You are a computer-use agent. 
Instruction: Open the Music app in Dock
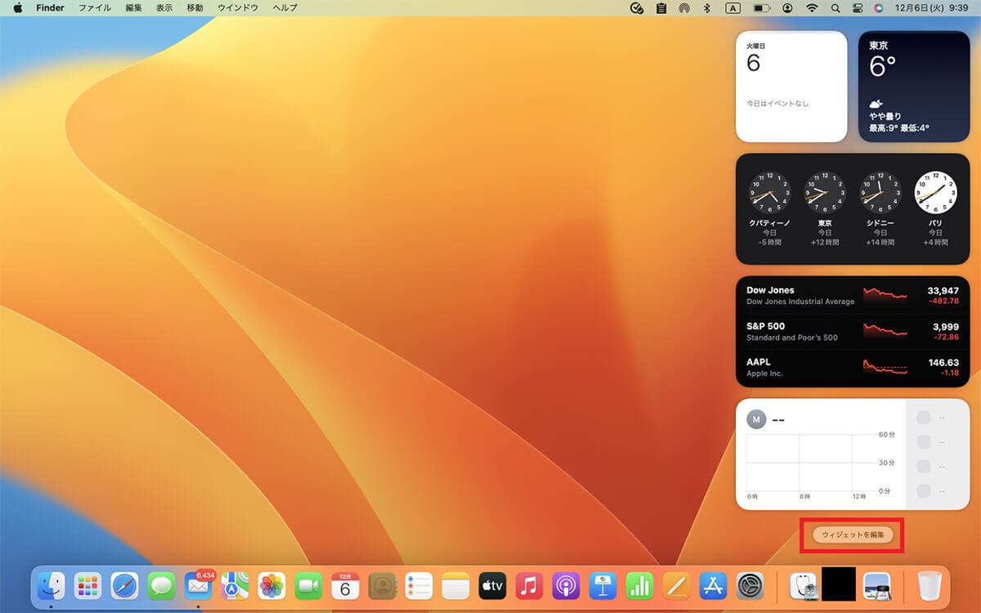coord(529,585)
